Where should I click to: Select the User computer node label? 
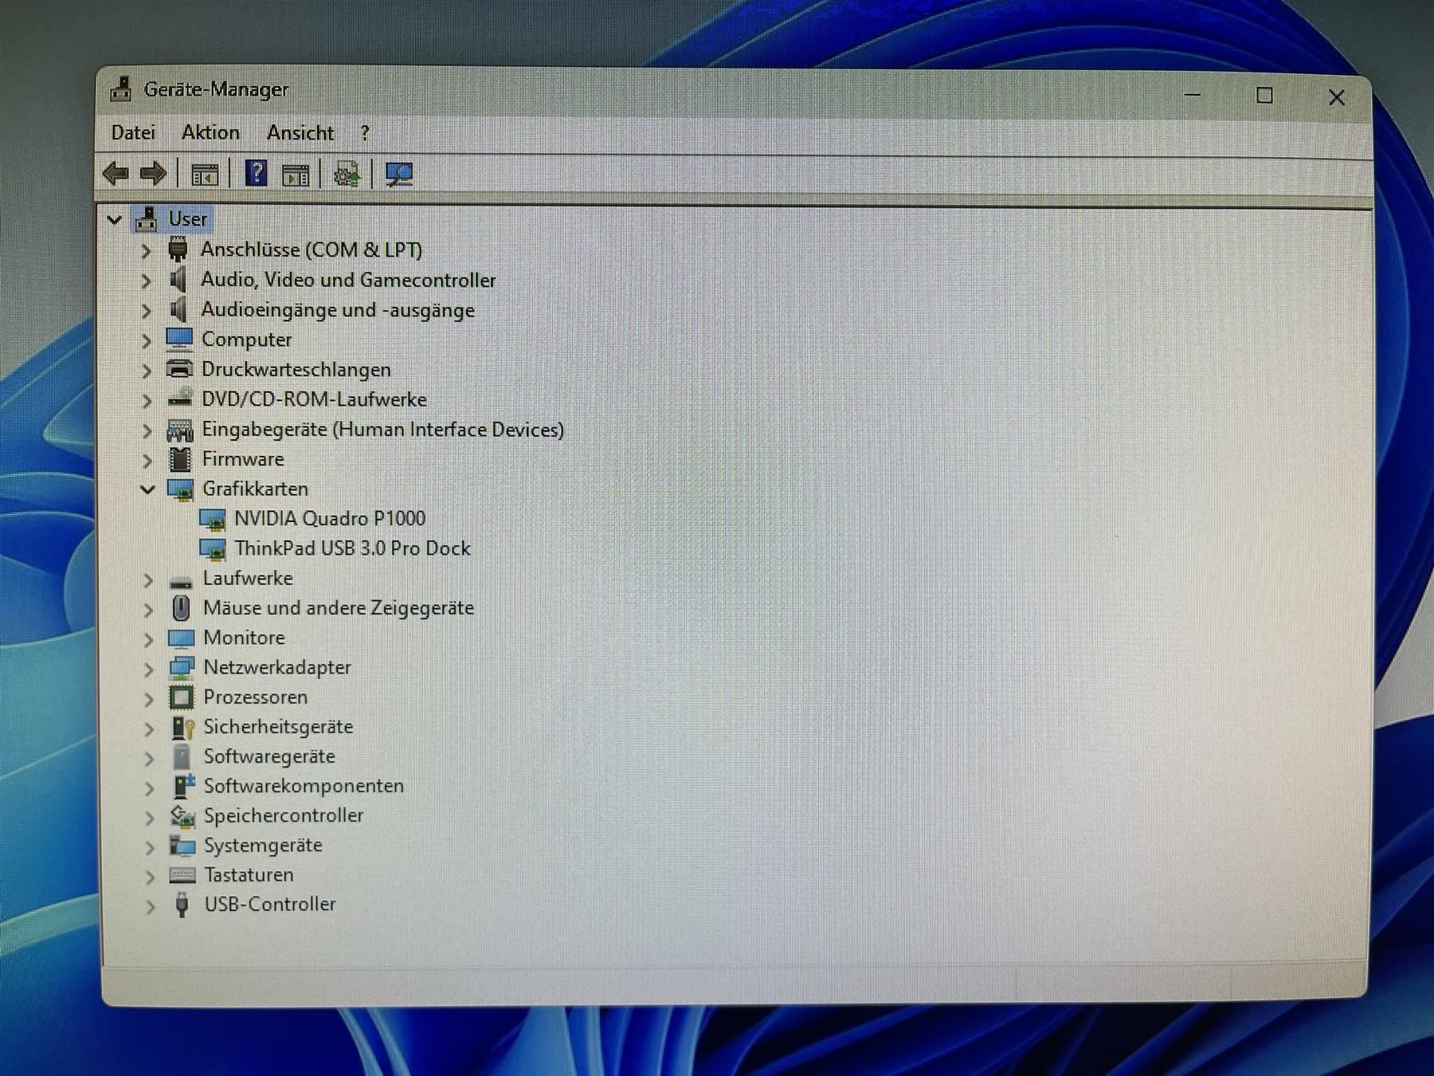[187, 218]
